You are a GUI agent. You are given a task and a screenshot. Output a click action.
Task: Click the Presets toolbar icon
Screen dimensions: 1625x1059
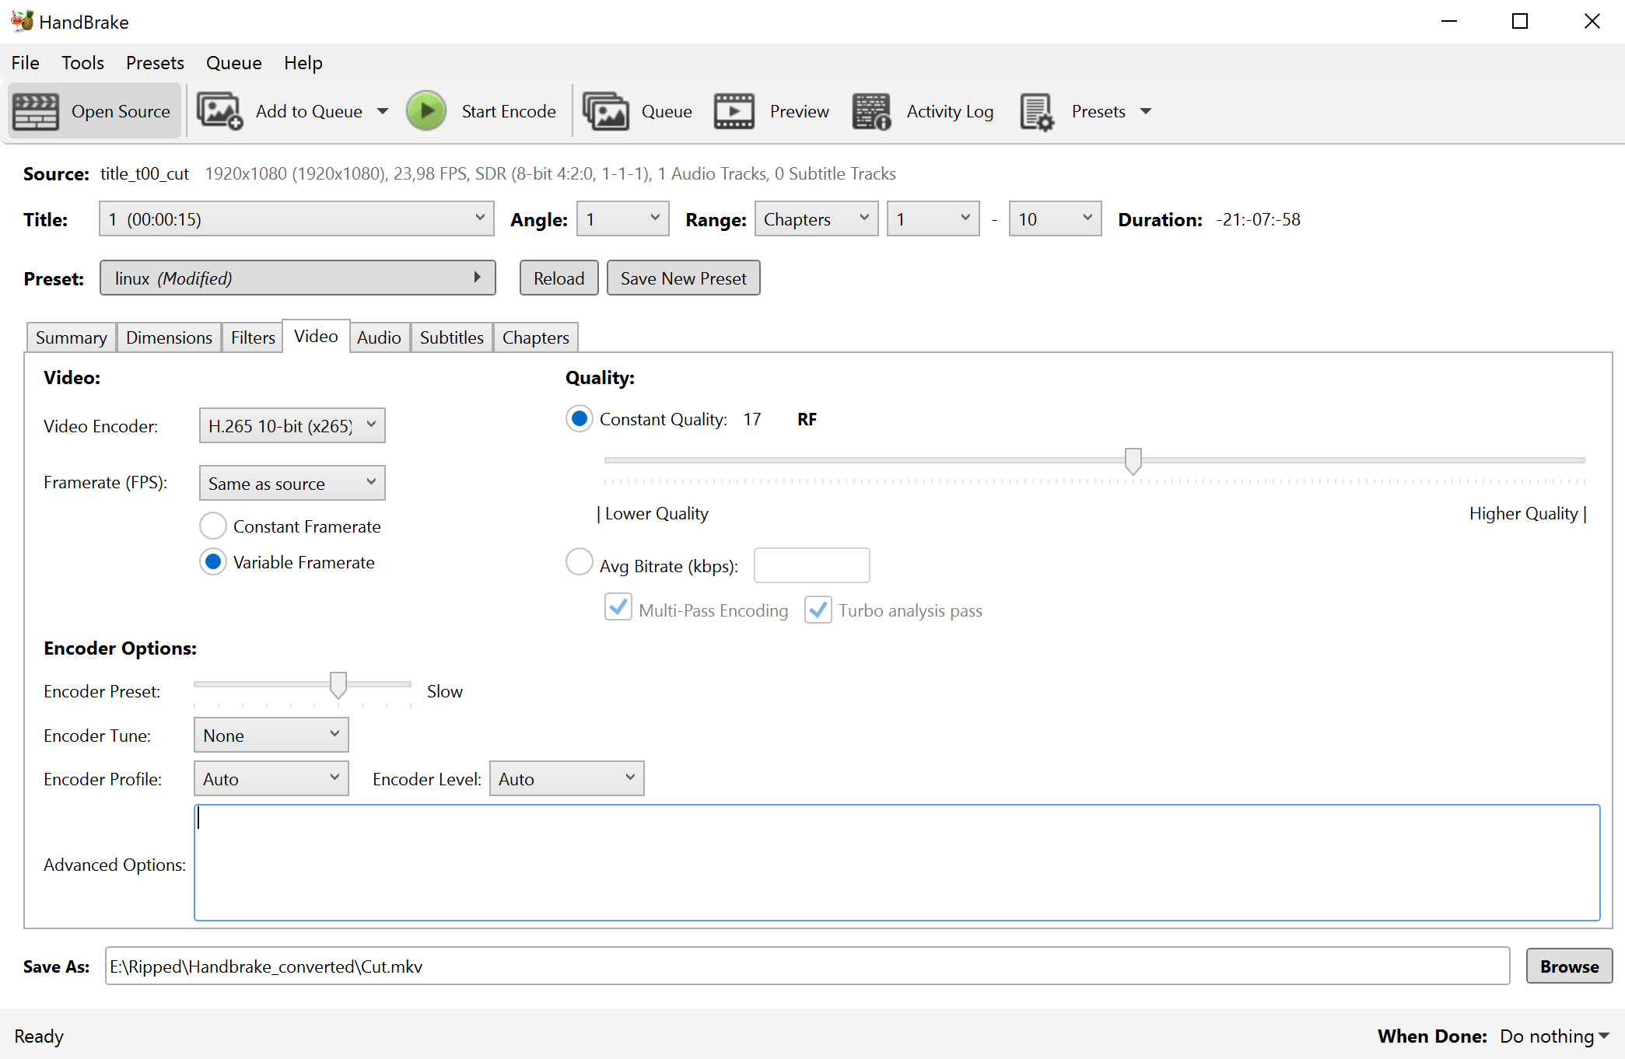tap(1036, 112)
